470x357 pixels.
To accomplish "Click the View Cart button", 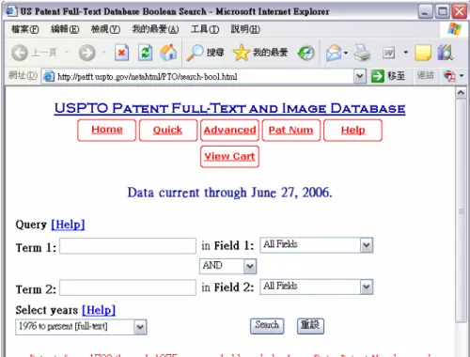I will point(229,157).
